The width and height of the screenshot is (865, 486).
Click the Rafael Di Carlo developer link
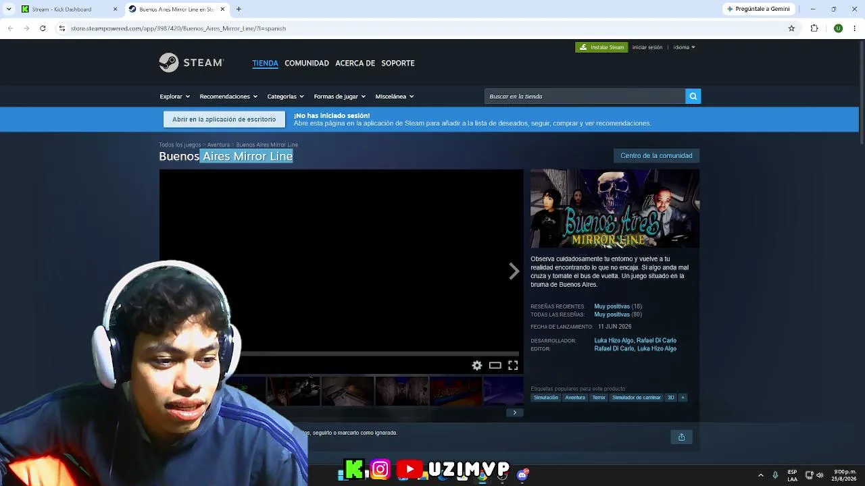coord(656,341)
